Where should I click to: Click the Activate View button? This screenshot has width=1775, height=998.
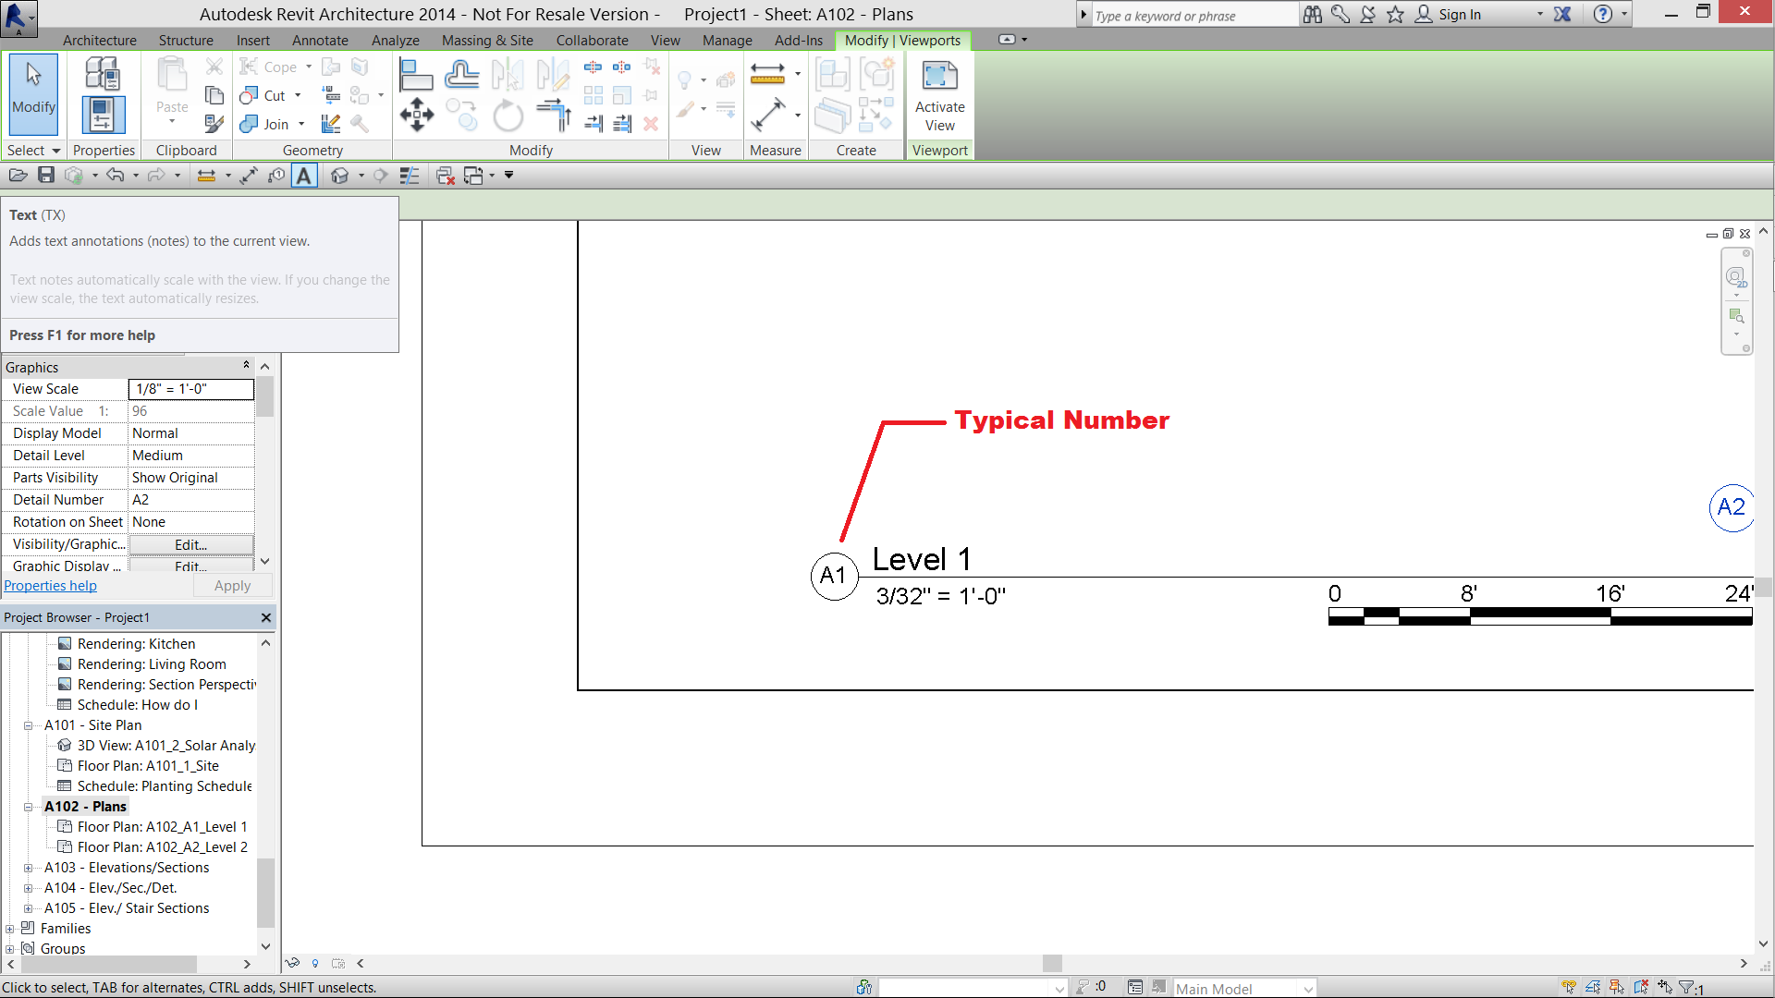coord(939,98)
